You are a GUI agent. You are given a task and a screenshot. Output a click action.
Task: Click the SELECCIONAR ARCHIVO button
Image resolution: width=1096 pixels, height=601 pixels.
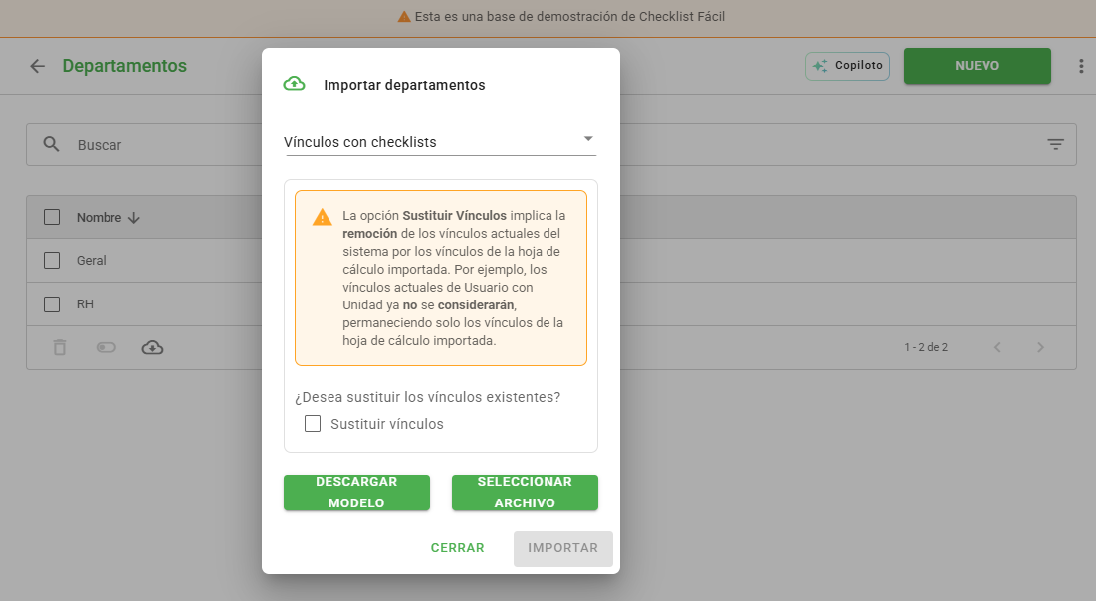(525, 492)
